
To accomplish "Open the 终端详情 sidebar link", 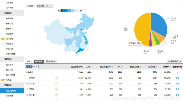I will 10,96.
